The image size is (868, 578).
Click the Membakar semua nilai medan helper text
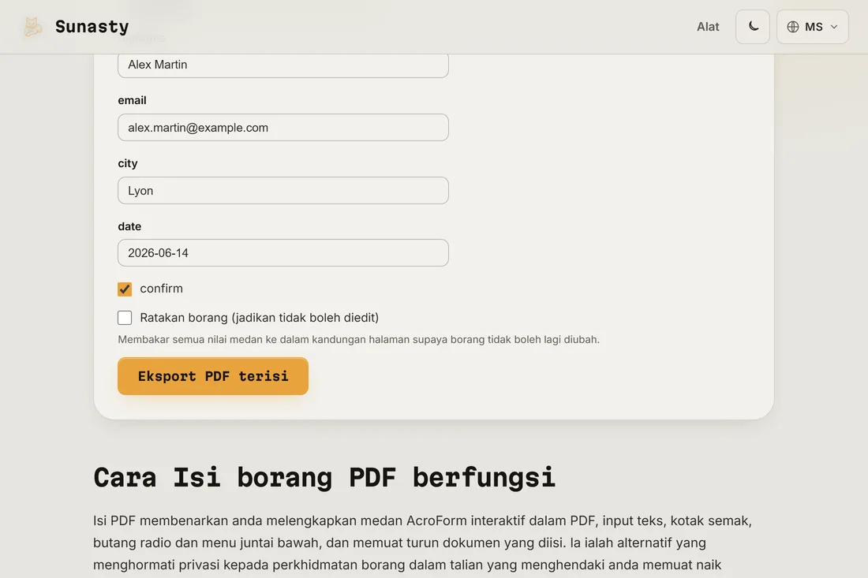[x=358, y=339]
